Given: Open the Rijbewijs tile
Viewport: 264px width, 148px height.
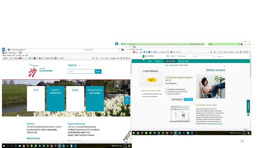Looking at the screenshot, I should (x=75, y=98).
